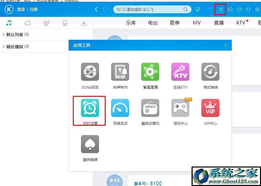Click the Kugou K logo

click(x=9, y=10)
